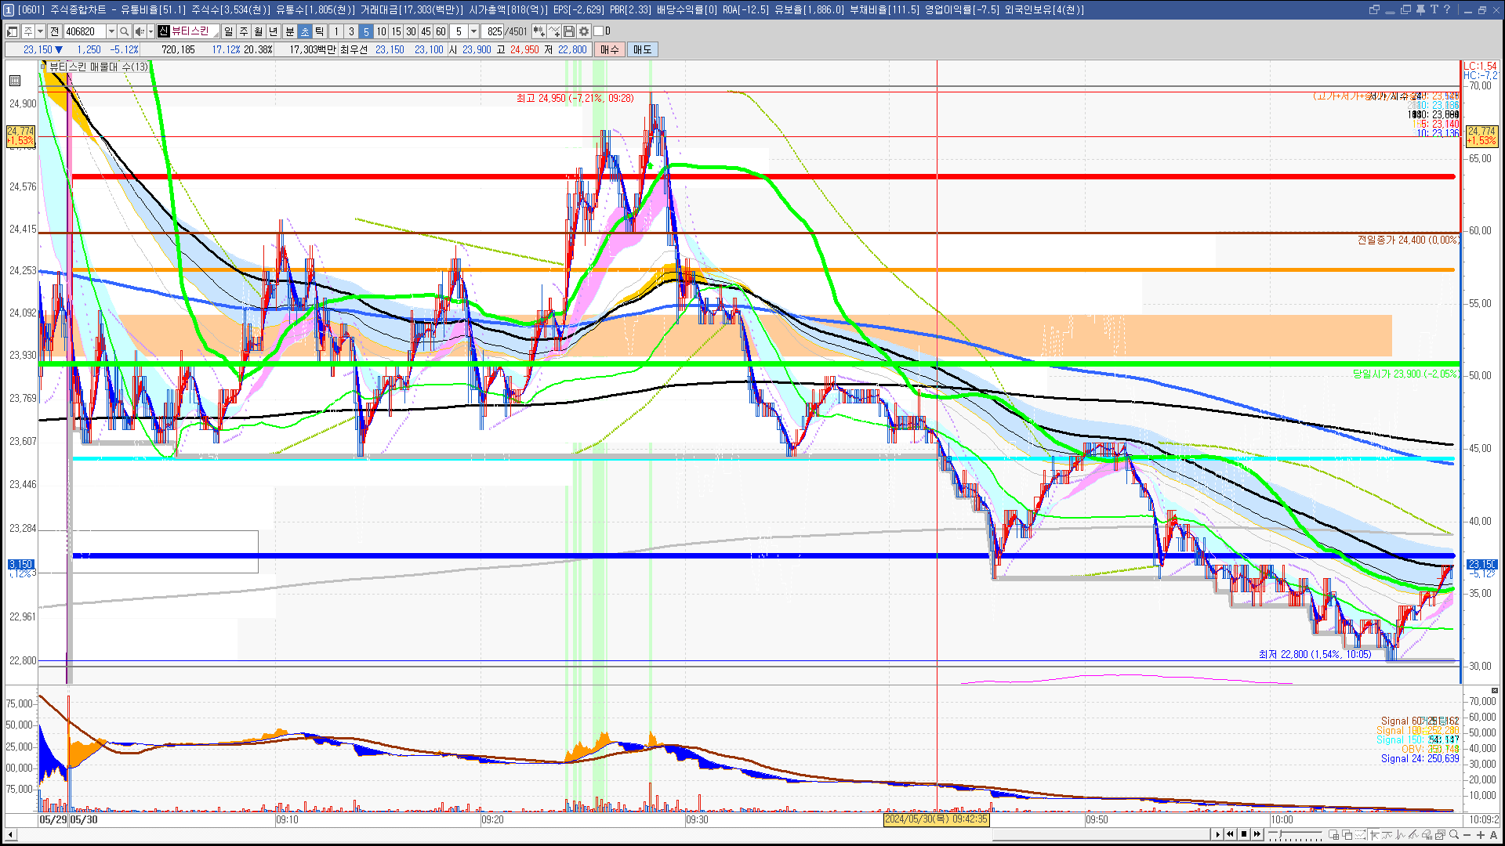1505x846 pixels.
Task: Click the speaker sound icon in toolbar
Action: [x=139, y=31]
